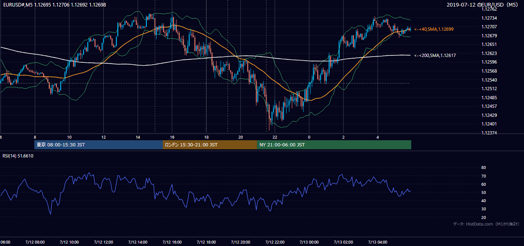The height and width of the screenshot is (246, 524).
Task: Click price axis value 1.12734
Action: pyautogui.click(x=489, y=18)
